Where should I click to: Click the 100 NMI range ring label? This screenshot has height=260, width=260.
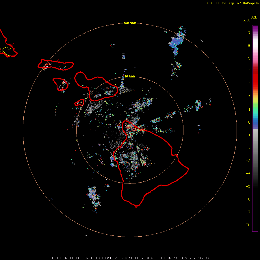[x=130, y=23]
